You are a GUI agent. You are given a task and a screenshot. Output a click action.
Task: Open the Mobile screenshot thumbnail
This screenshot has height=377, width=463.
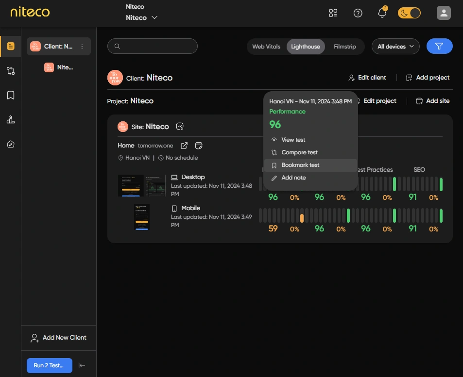click(x=142, y=217)
